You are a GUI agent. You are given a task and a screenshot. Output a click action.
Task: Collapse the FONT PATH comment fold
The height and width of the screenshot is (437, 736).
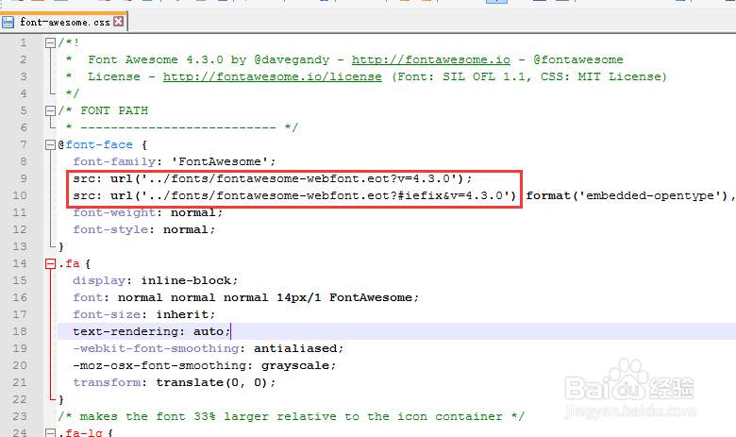50,110
